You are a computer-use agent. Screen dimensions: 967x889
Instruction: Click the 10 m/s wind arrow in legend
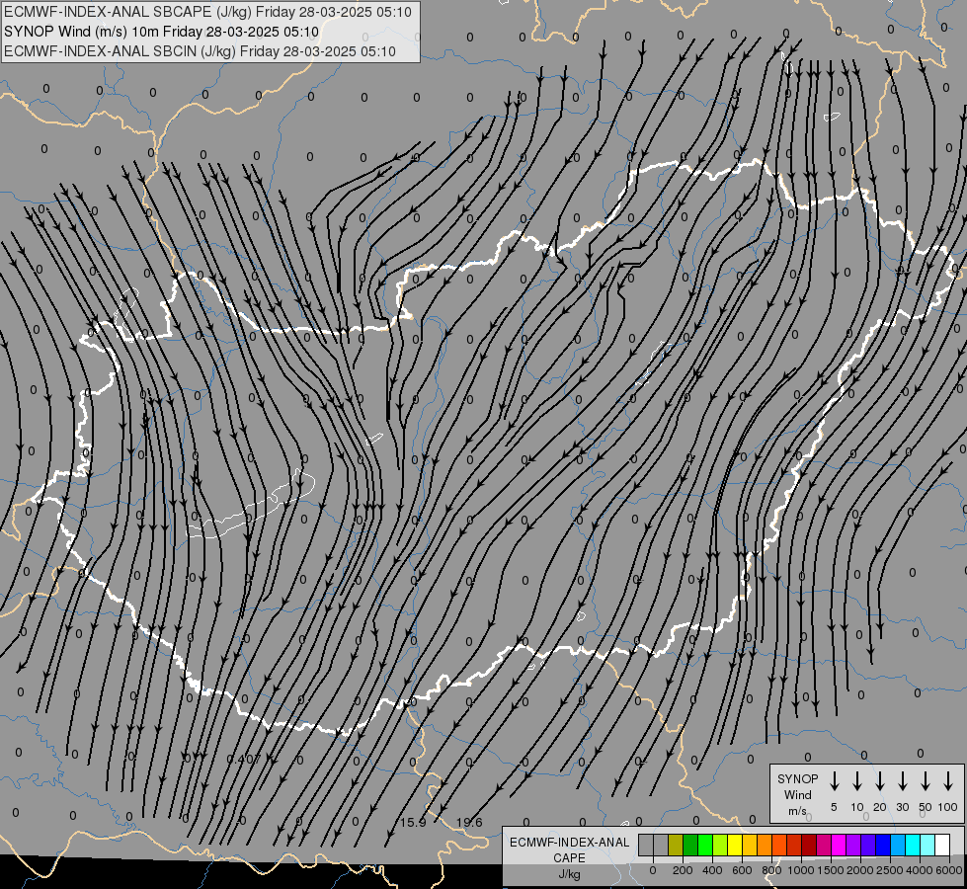[x=856, y=781]
